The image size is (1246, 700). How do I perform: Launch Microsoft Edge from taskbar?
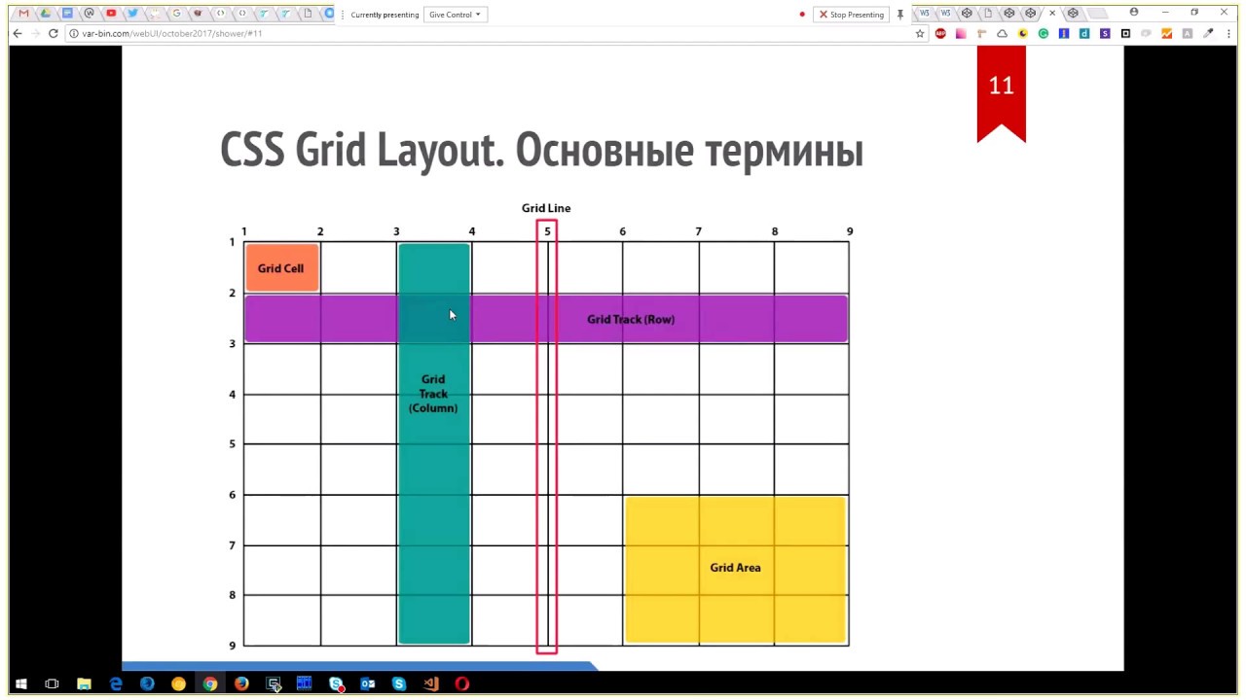pos(115,683)
